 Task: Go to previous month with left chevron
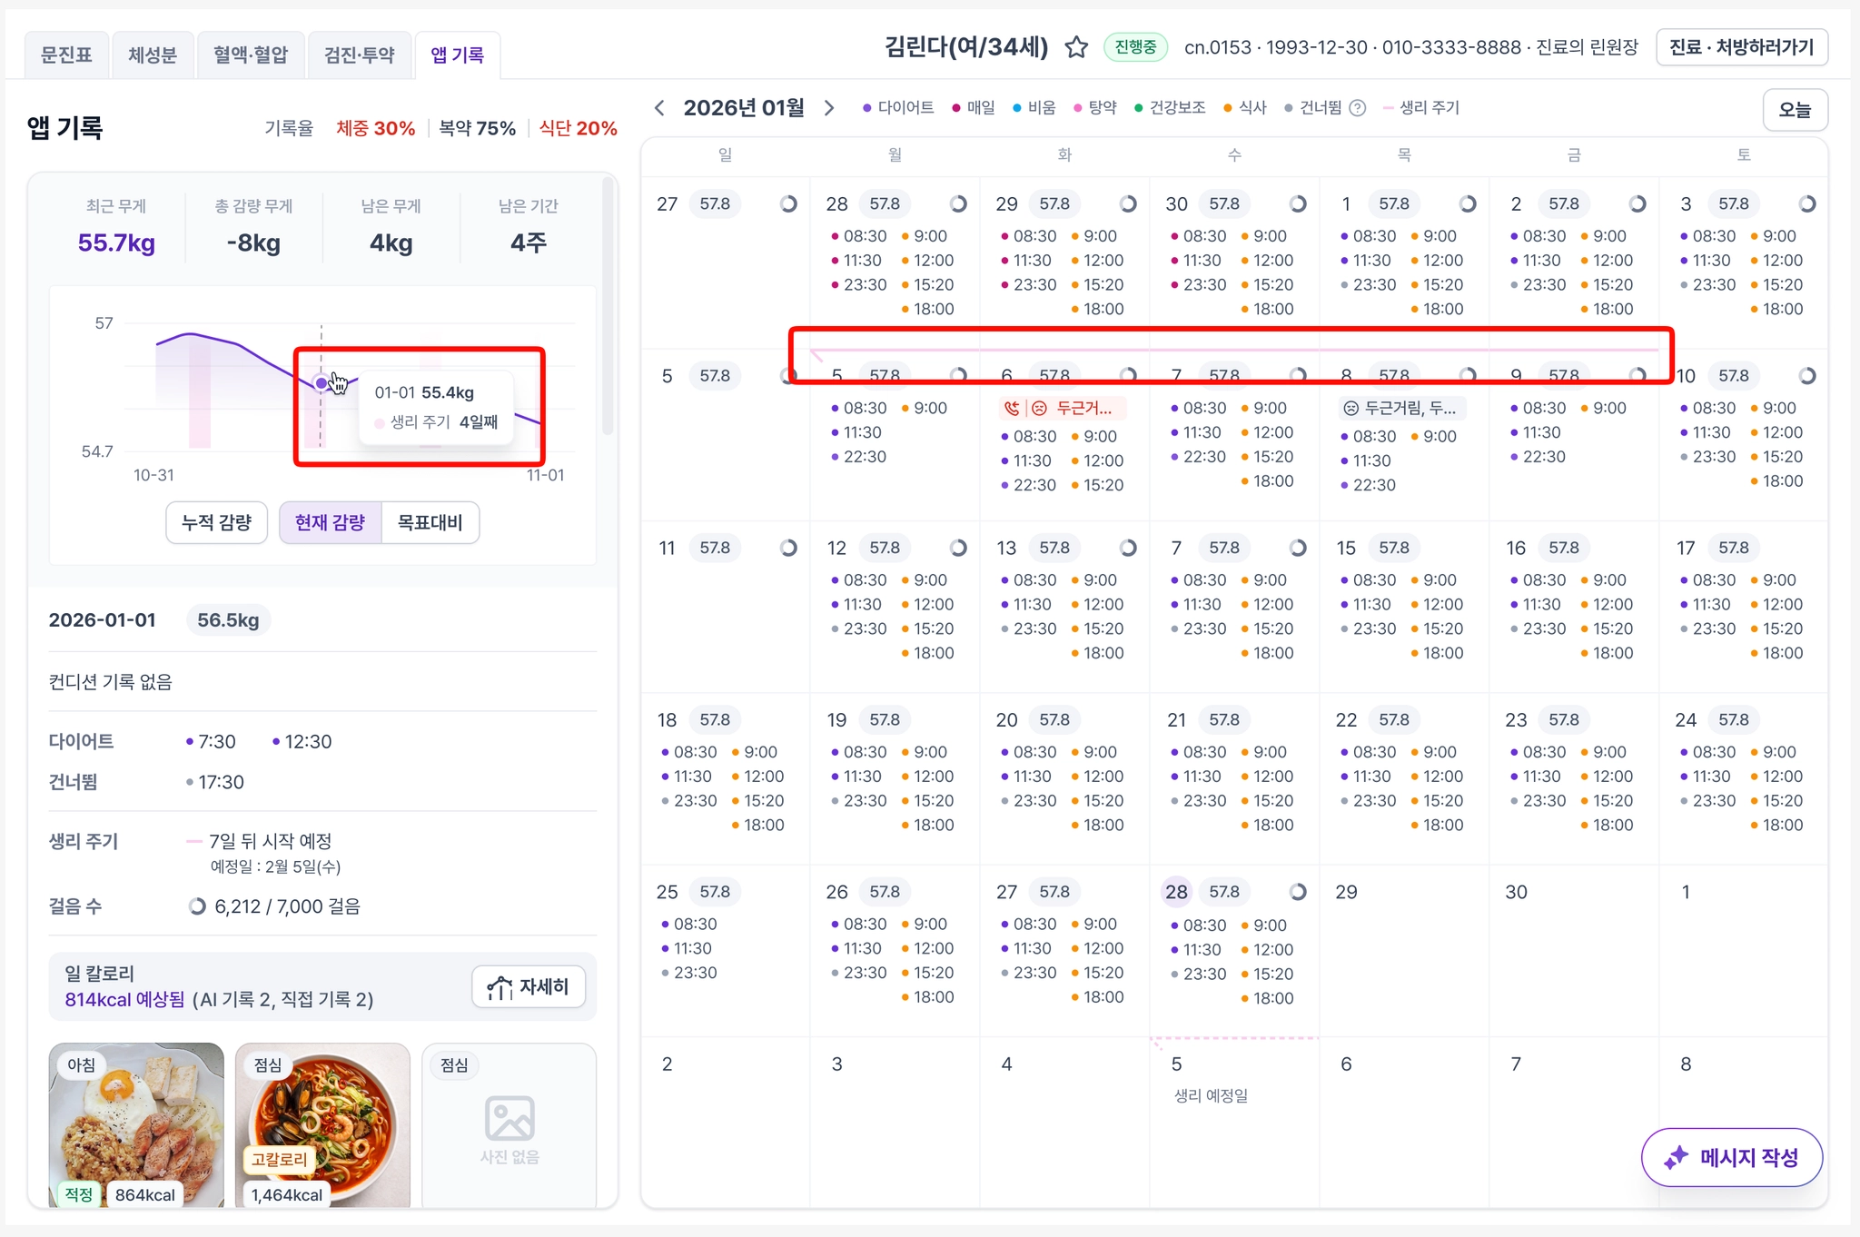[x=660, y=108]
